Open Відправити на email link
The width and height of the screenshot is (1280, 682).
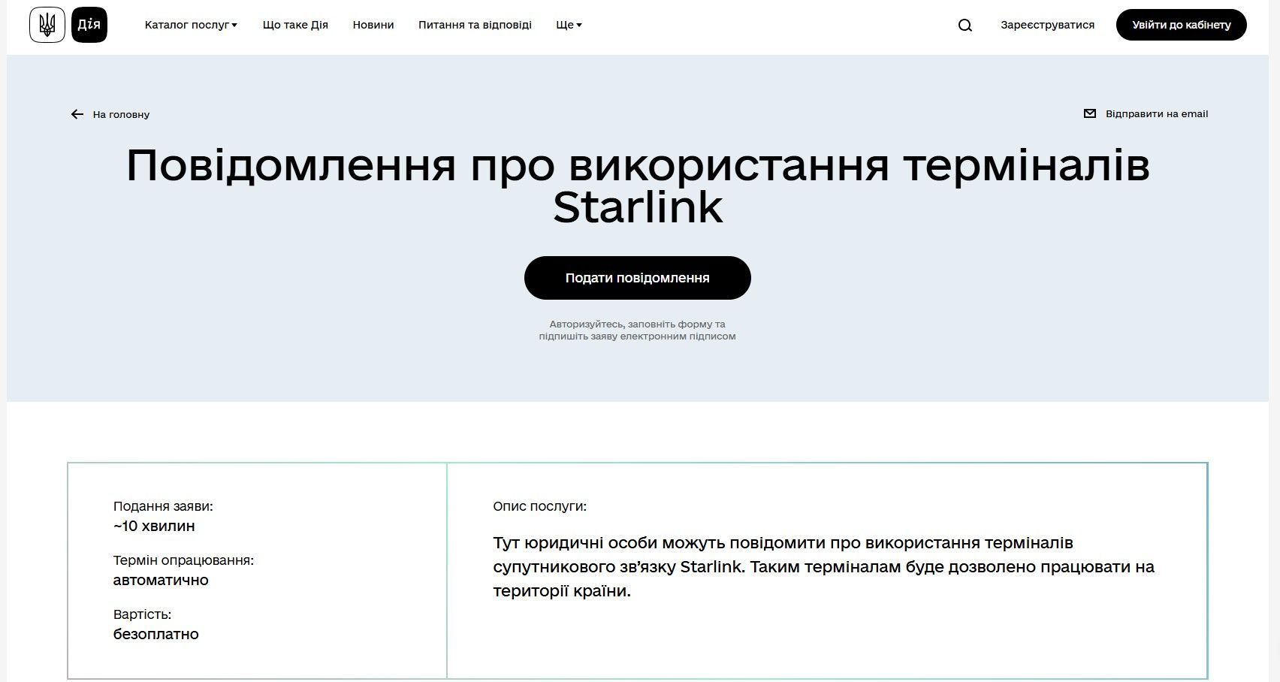[x=1156, y=113]
